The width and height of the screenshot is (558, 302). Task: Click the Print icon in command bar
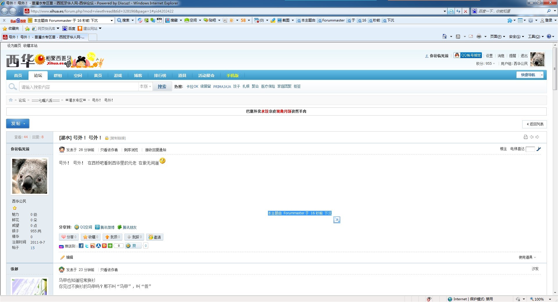479,37
